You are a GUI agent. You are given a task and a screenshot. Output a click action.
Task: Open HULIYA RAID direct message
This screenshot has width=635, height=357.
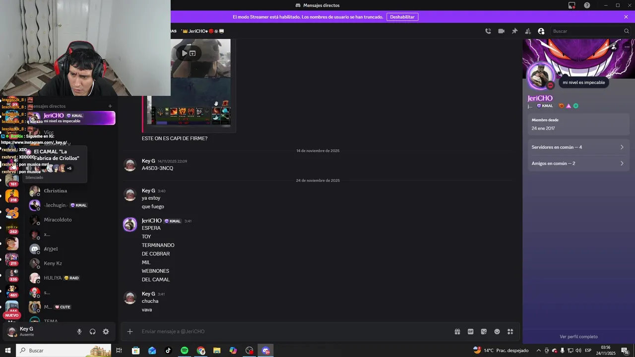[x=72, y=278]
